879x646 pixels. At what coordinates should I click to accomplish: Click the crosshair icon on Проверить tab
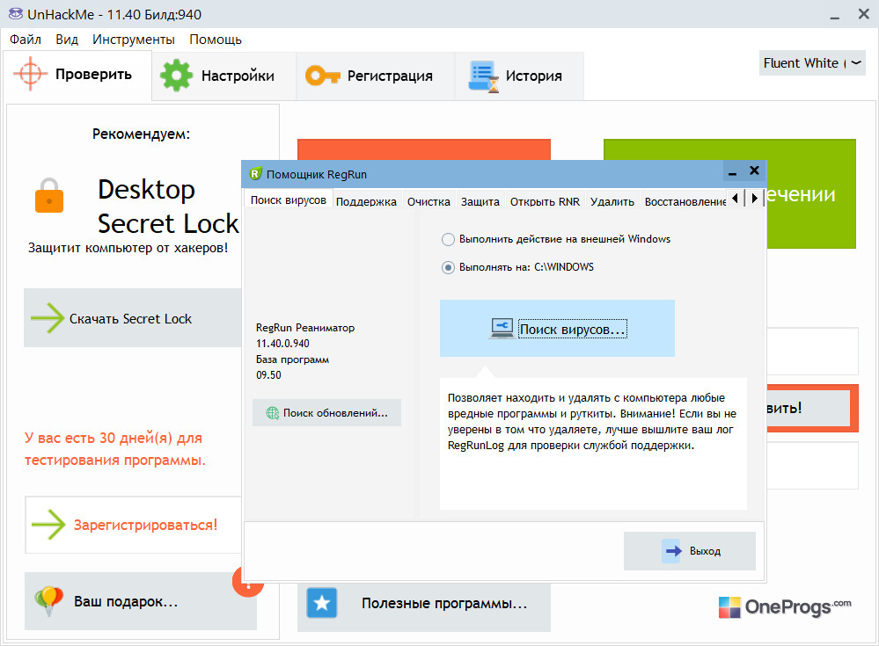(30, 74)
